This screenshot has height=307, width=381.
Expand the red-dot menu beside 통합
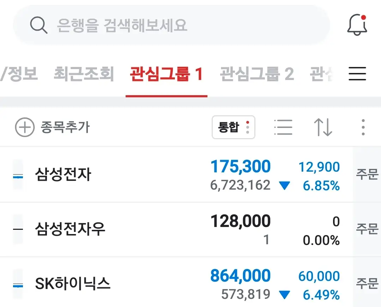tap(248, 127)
